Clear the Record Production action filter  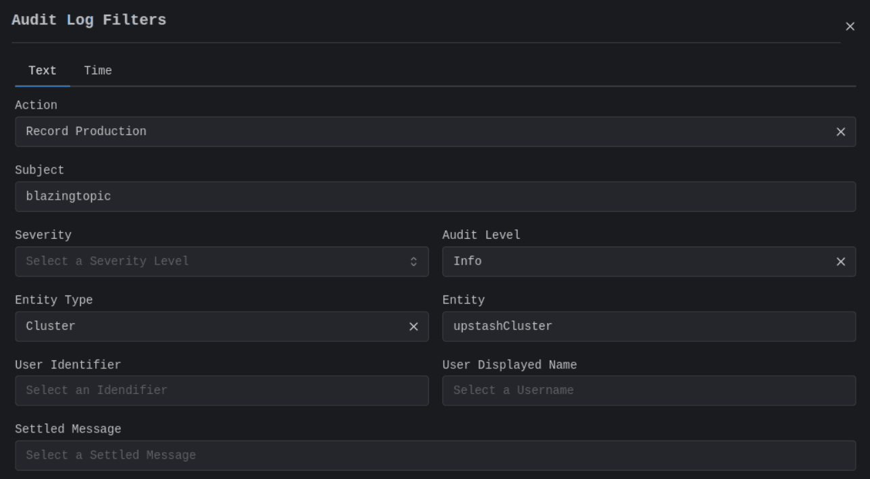click(840, 132)
